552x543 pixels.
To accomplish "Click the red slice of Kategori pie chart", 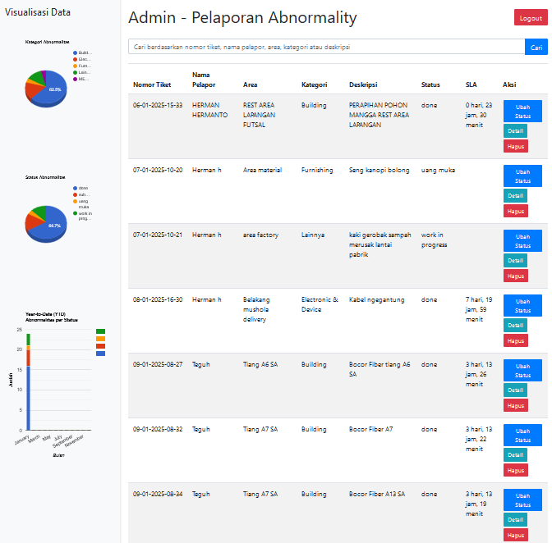I will coord(33,91).
